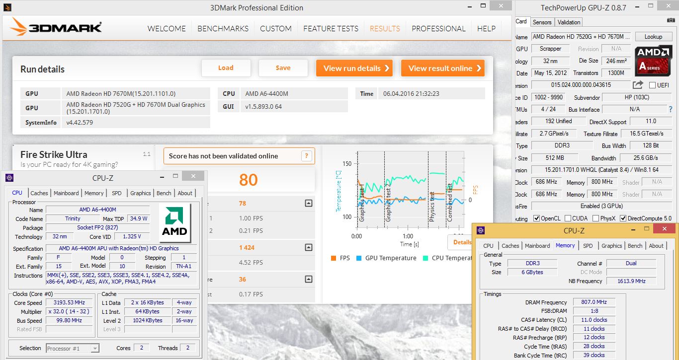Screen dimensions: 679x360
Task: Click the GPU name field in GPU-Z
Action: point(581,37)
